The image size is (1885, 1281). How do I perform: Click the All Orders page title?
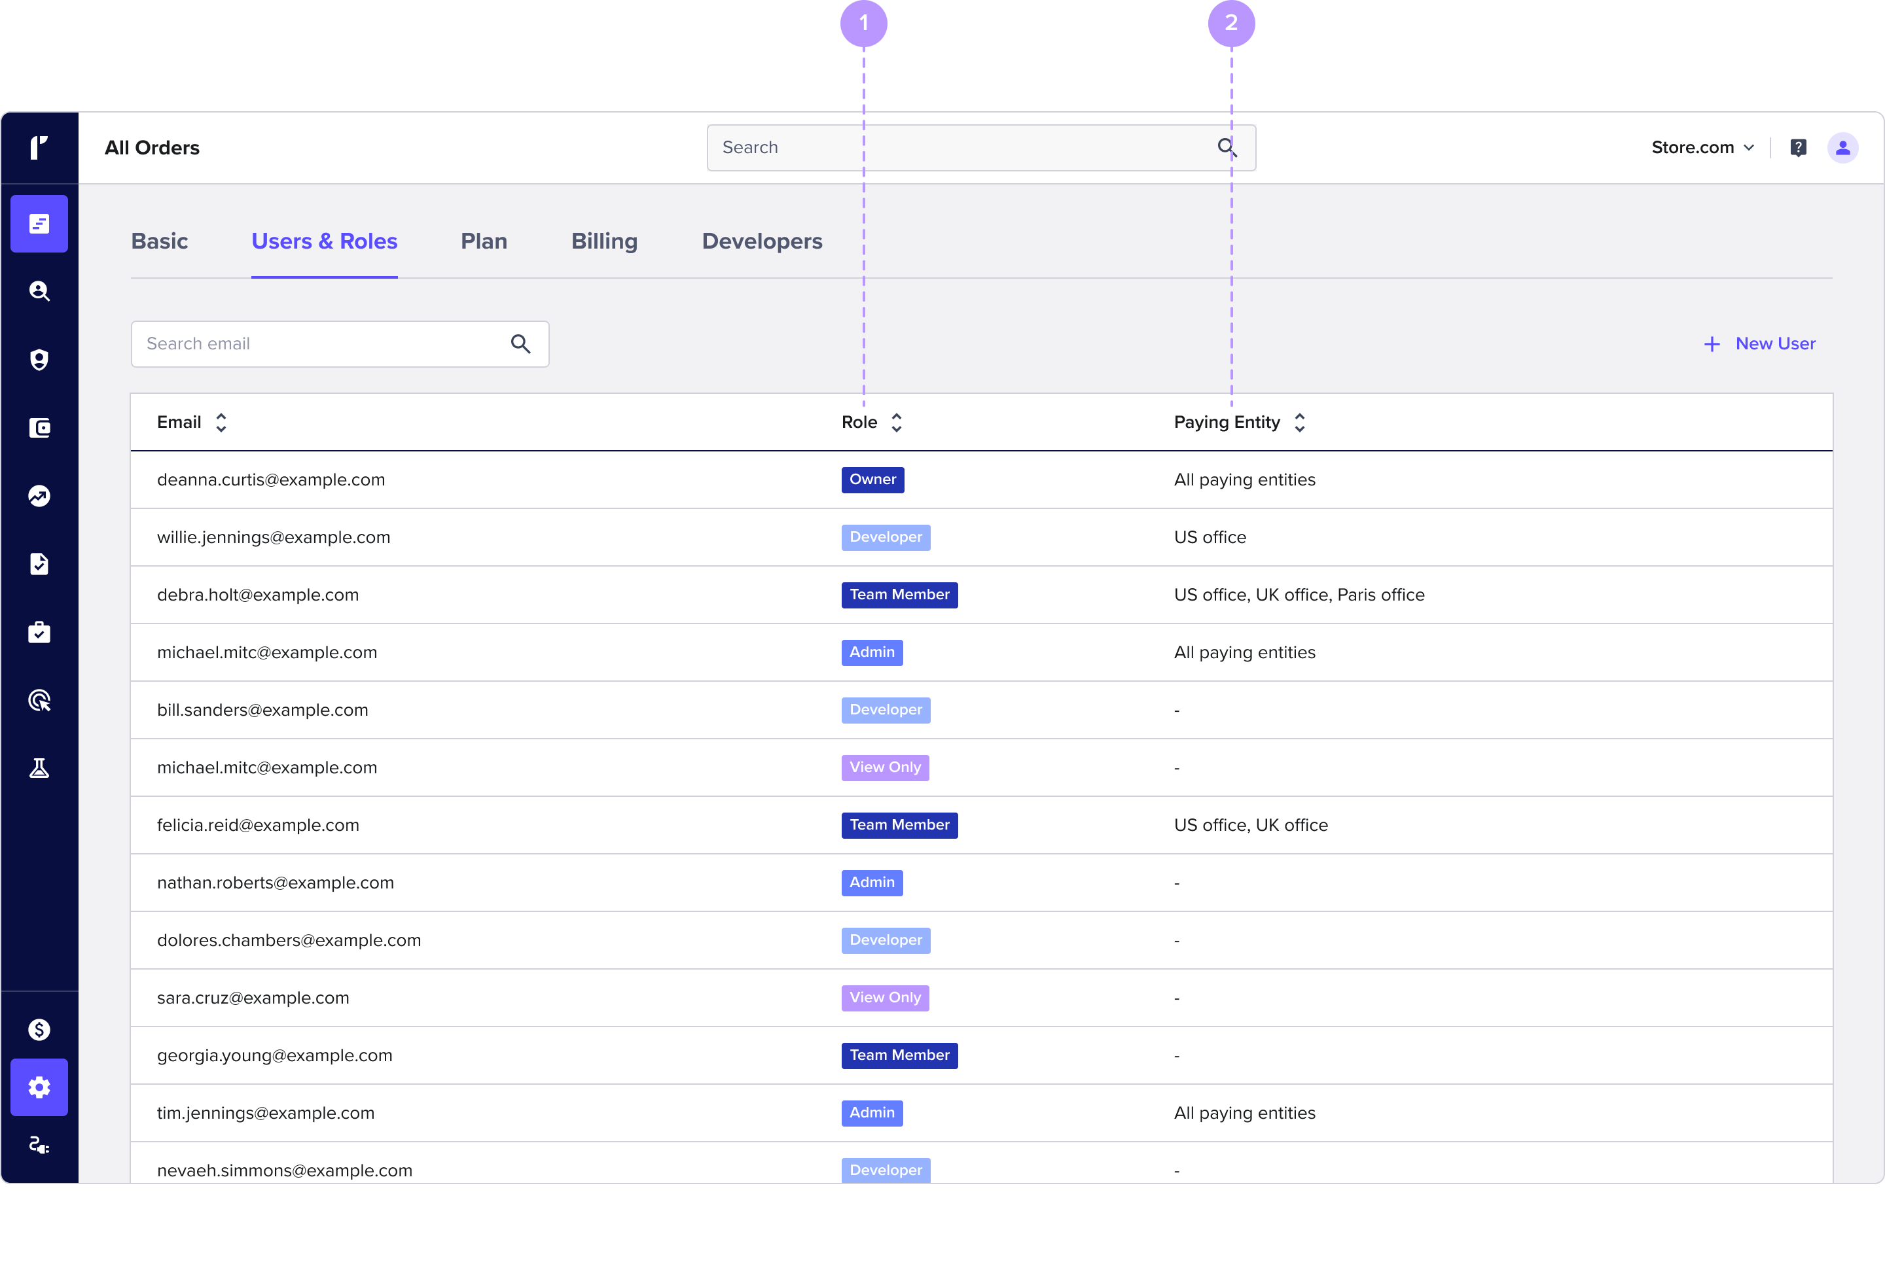[x=152, y=148]
